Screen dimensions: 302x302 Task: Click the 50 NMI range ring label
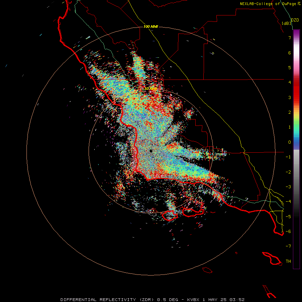[x=151, y=89]
